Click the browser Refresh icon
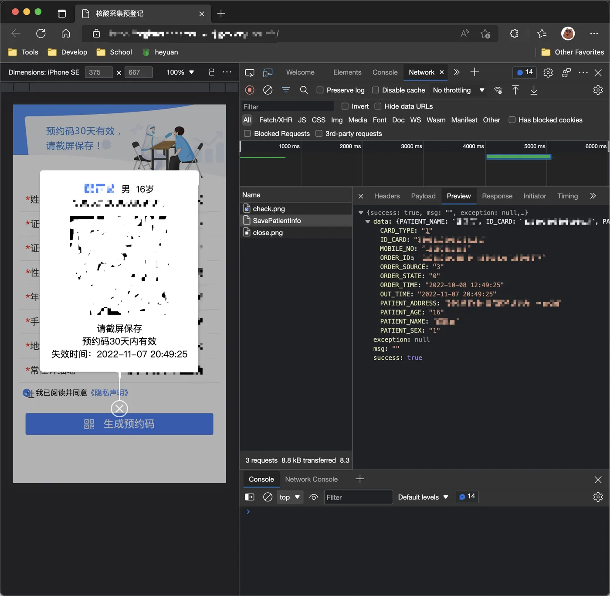610x596 pixels. click(x=41, y=34)
